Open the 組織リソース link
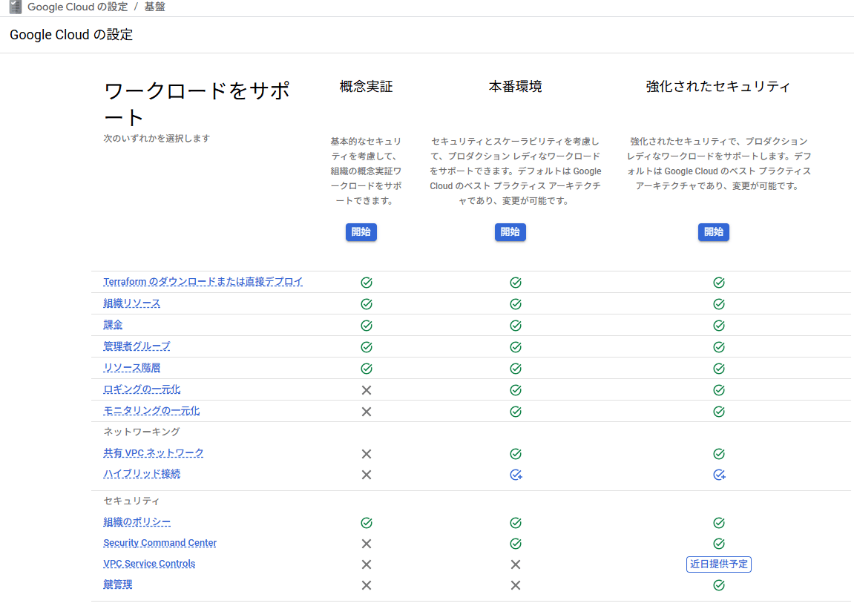Image resolution: width=854 pixels, height=606 pixels. pyautogui.click(x=132, y=303)
